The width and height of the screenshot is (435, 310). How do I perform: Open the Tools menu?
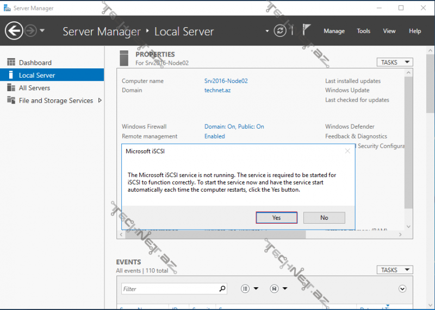pyautogui.click(x=363, y=31)
